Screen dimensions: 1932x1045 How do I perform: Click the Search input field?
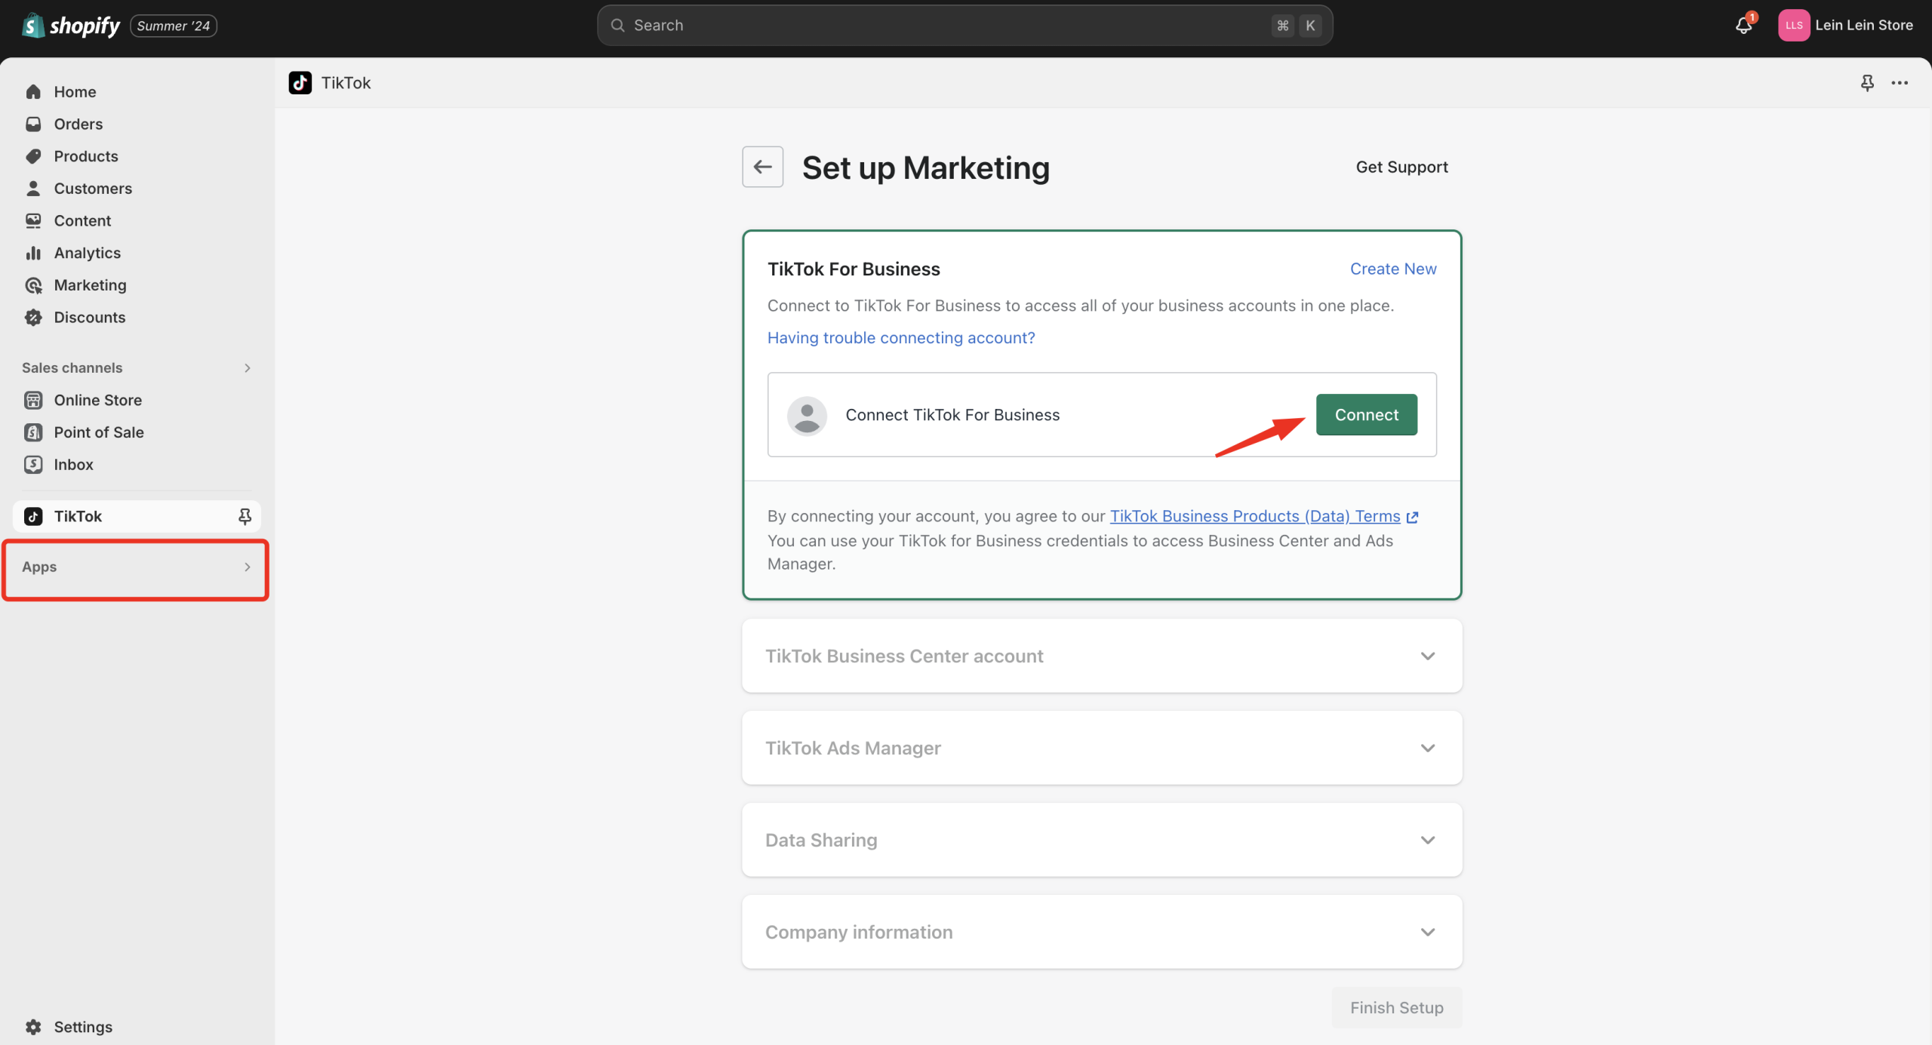[943, 26]
